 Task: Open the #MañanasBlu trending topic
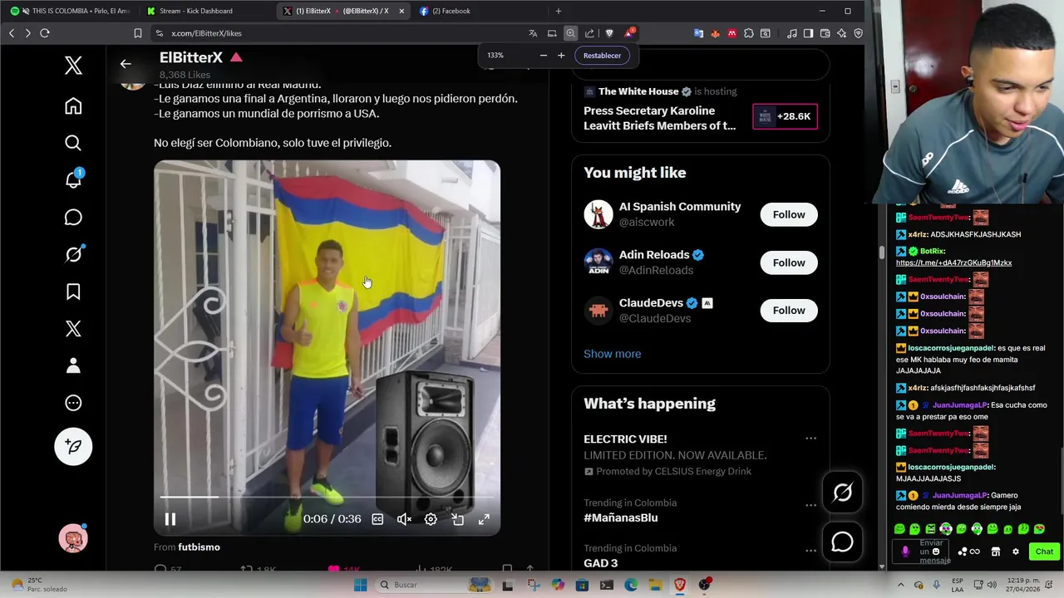click(620, 517)
